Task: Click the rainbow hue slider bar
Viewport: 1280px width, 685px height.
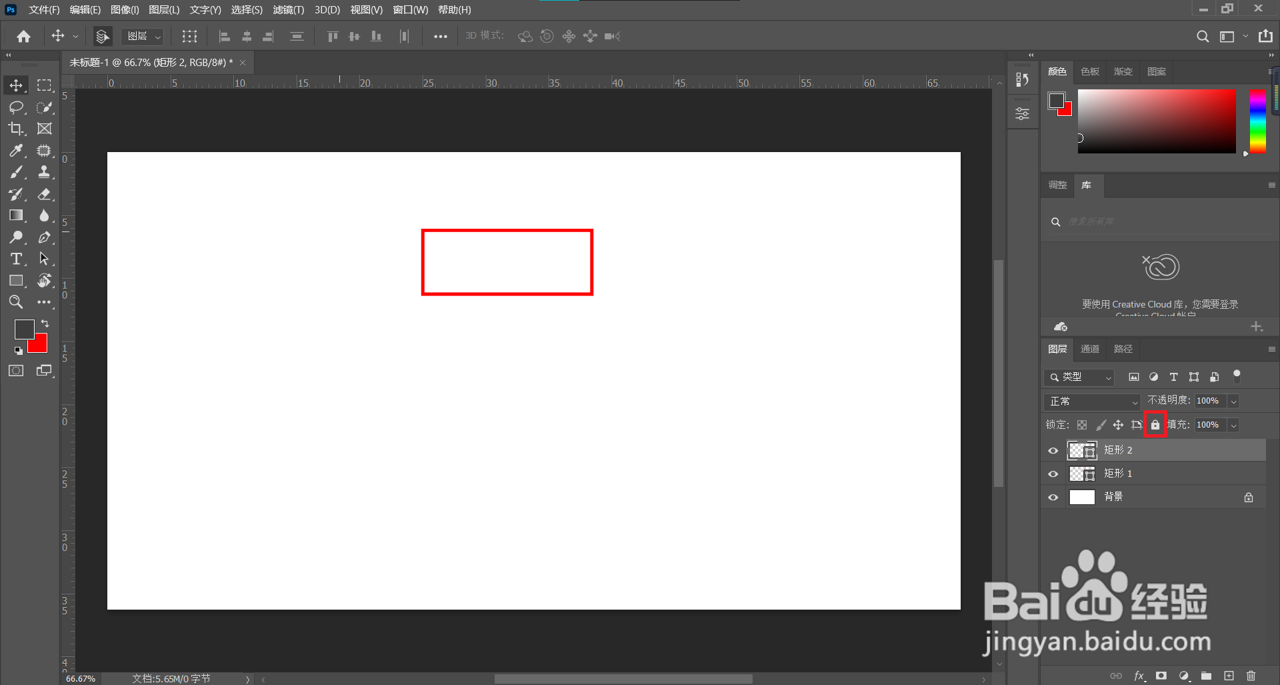Action: 1257,121
